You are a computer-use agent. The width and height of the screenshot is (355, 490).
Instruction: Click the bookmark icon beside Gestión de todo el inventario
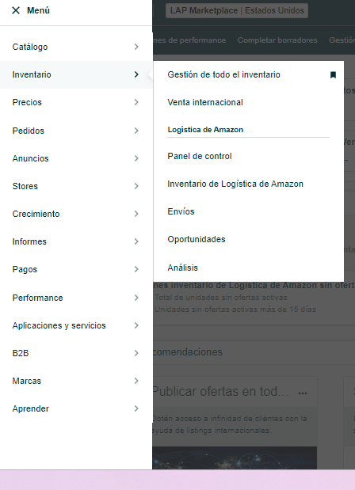[333, 74]
